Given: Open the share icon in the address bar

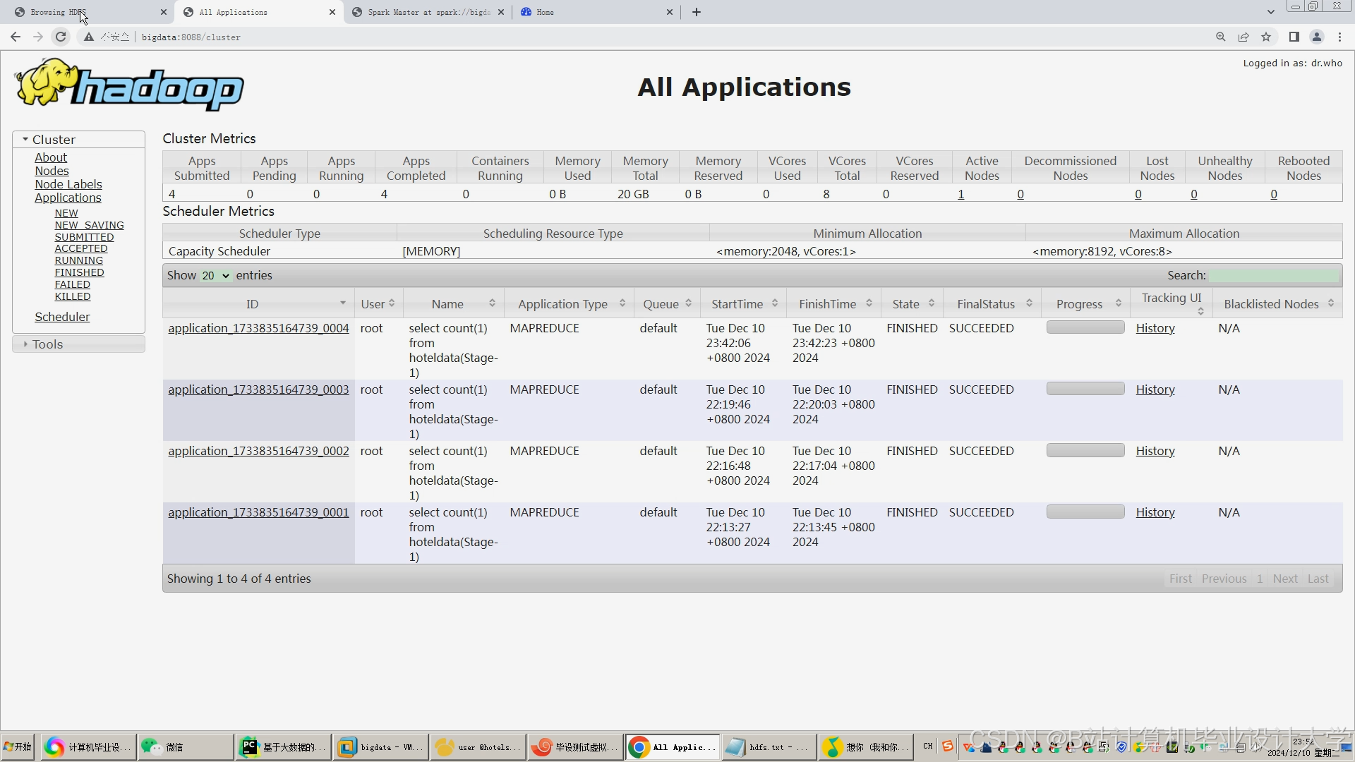Looking at the screenshot, I should point(1243,37).
